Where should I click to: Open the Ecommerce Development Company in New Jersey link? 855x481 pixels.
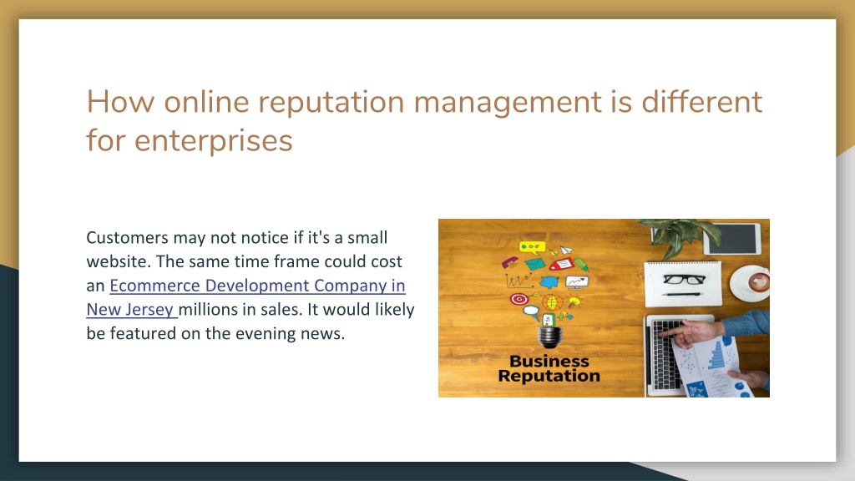pos(257,286)
